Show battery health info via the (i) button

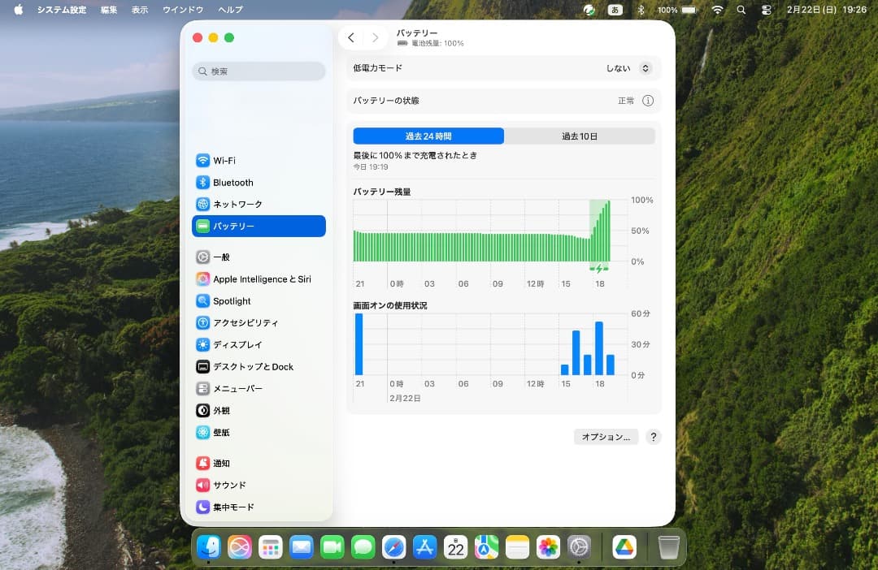coord(648,101)
